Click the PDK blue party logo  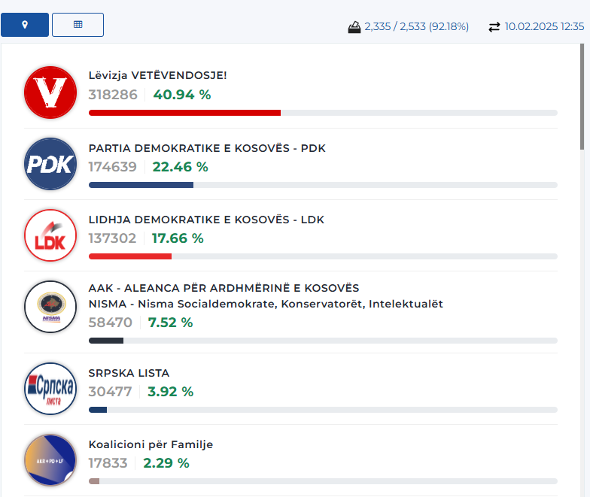[50, 164]
